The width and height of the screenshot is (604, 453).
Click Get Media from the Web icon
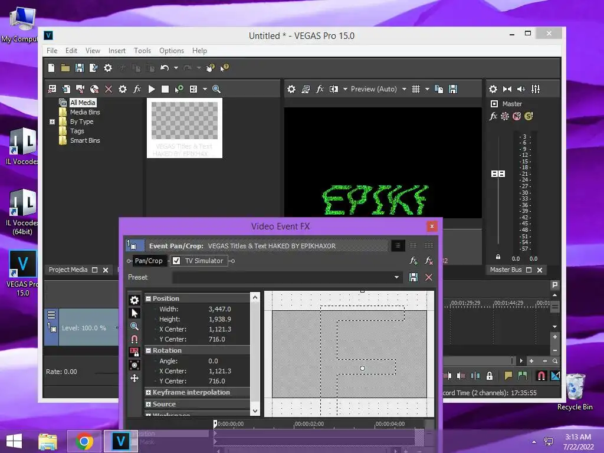point(94,90)
